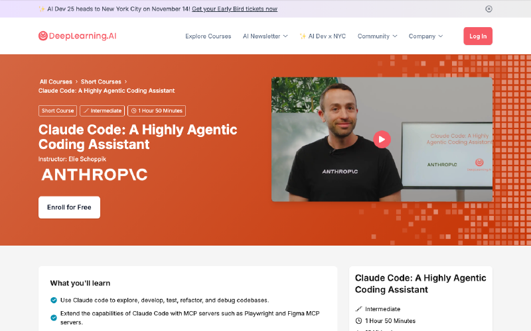Click the DeepLearning.AI logo
This screenshot has width=531, height=331.
[77, 36]
